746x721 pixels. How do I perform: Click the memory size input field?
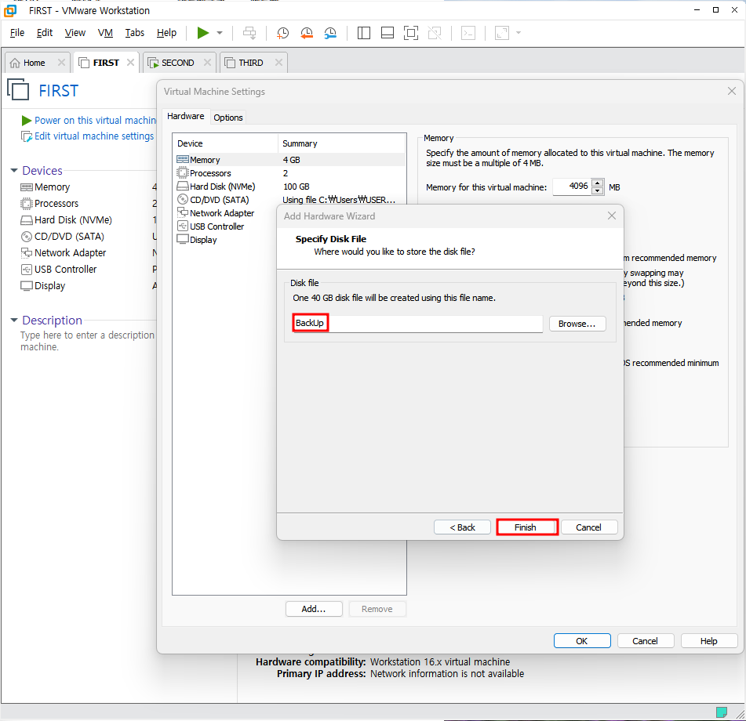point(572,187)
